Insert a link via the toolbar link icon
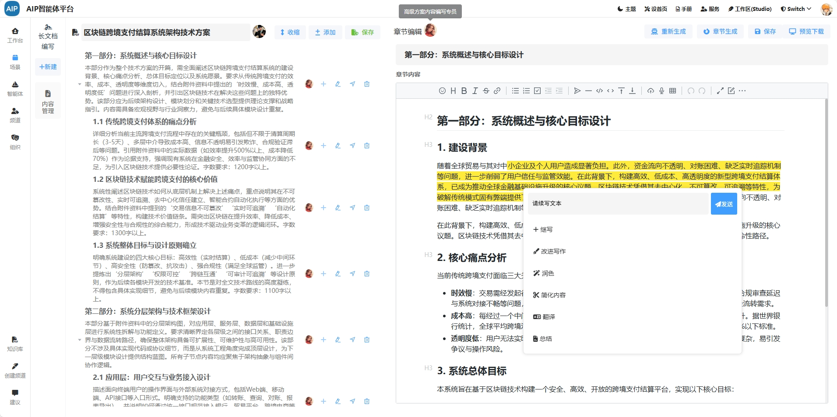837x417 pixels. pyautogui.click(x=497, y=91)
